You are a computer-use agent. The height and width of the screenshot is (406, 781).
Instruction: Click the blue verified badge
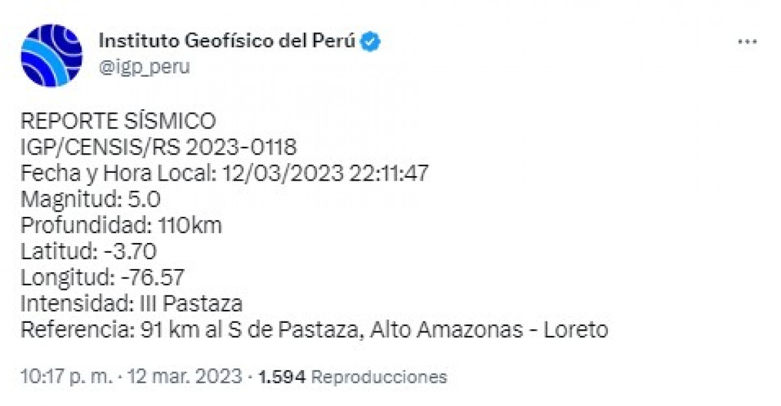[372, 41]
